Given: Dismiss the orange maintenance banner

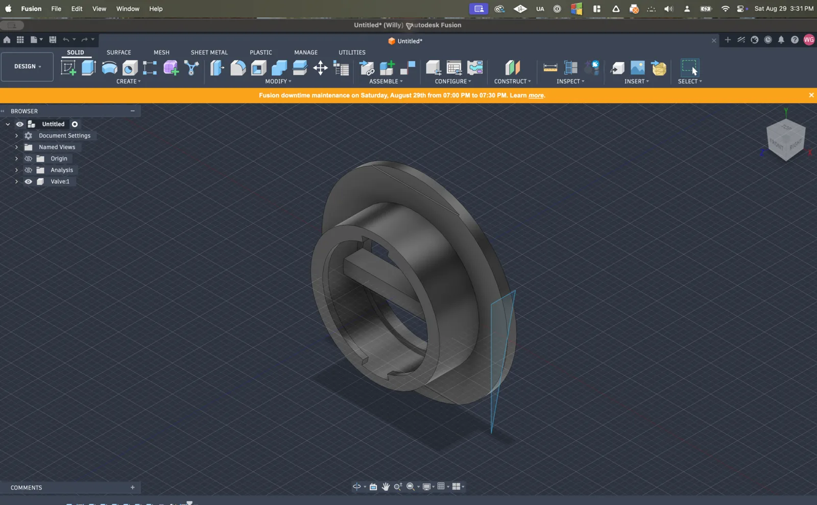Looking at the screenshot, I should tap(811, 95).
